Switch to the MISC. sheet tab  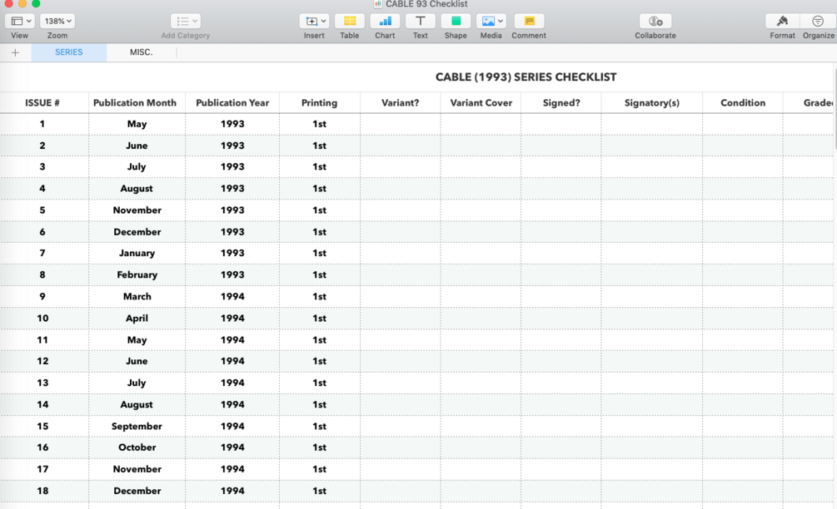click(141, 52)
